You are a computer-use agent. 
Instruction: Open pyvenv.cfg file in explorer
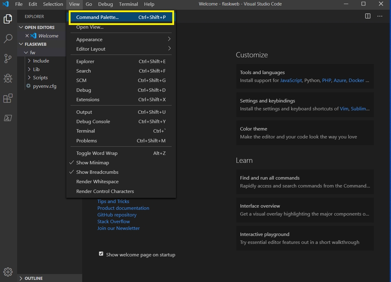[44, 86]
